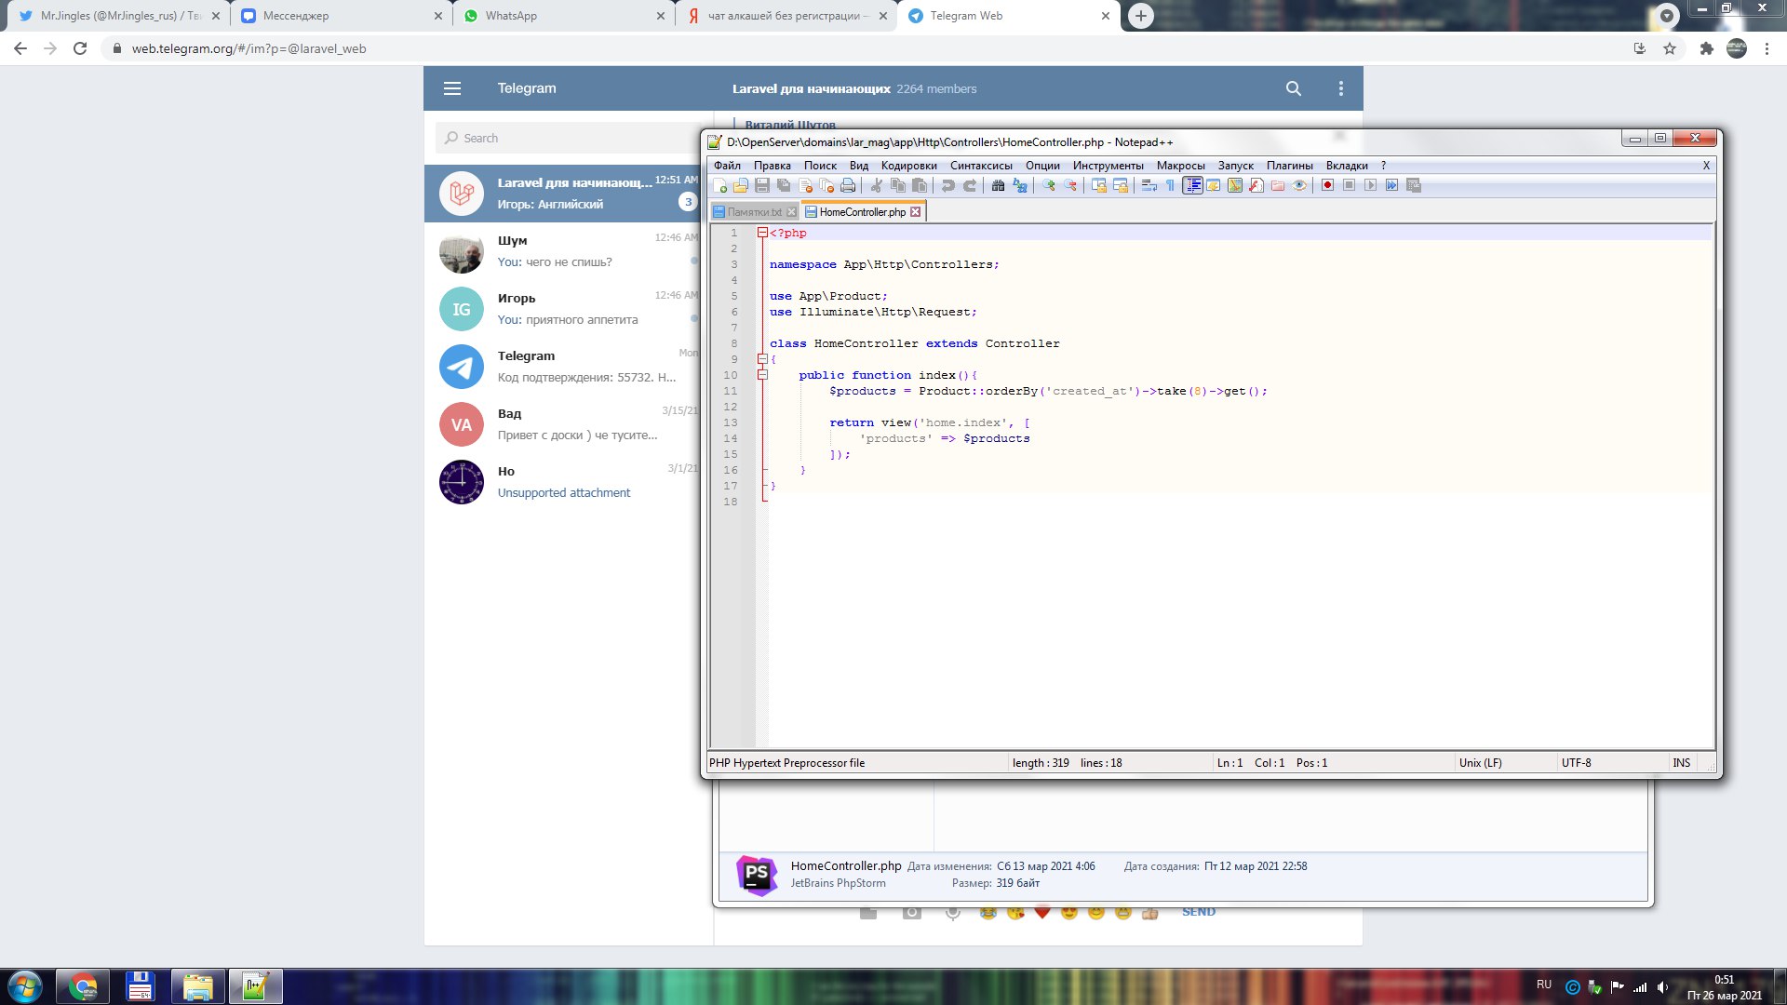
Task: Switch to the Мессенджер browser tab
Action: point(341,16)
